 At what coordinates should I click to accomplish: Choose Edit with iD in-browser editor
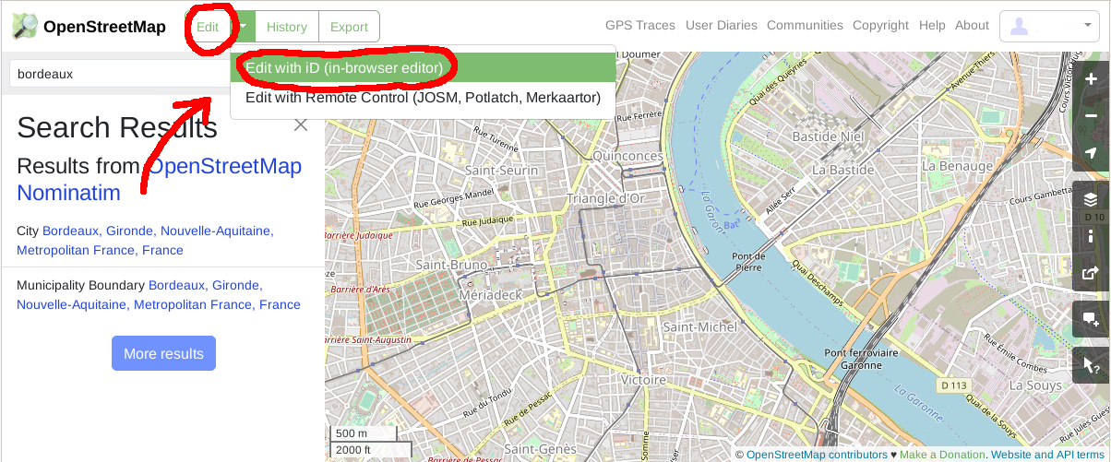pos(423,67)
